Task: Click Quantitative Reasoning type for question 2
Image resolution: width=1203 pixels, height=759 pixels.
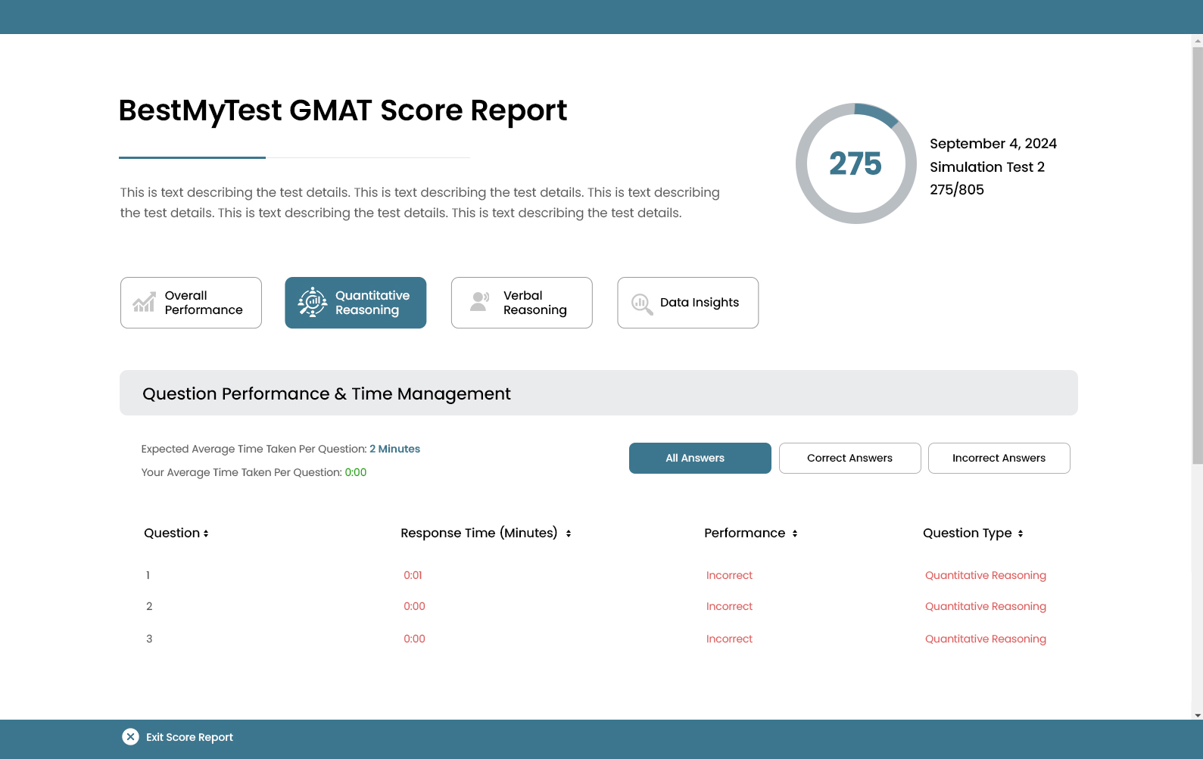Action: click(x=986, y=606)
